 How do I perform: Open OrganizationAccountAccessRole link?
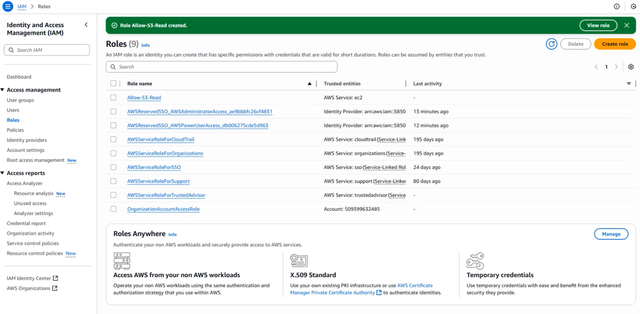click(x=164, y=209)
